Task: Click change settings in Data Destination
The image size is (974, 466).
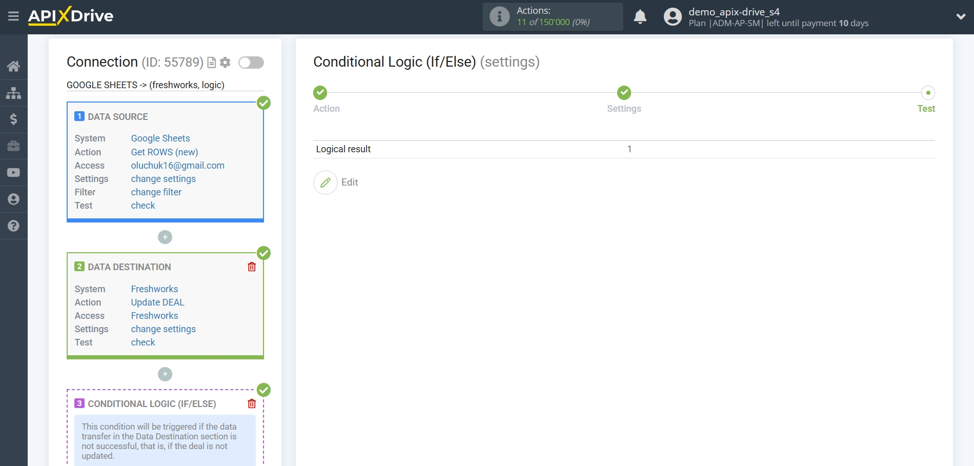Action: (164, 329)
